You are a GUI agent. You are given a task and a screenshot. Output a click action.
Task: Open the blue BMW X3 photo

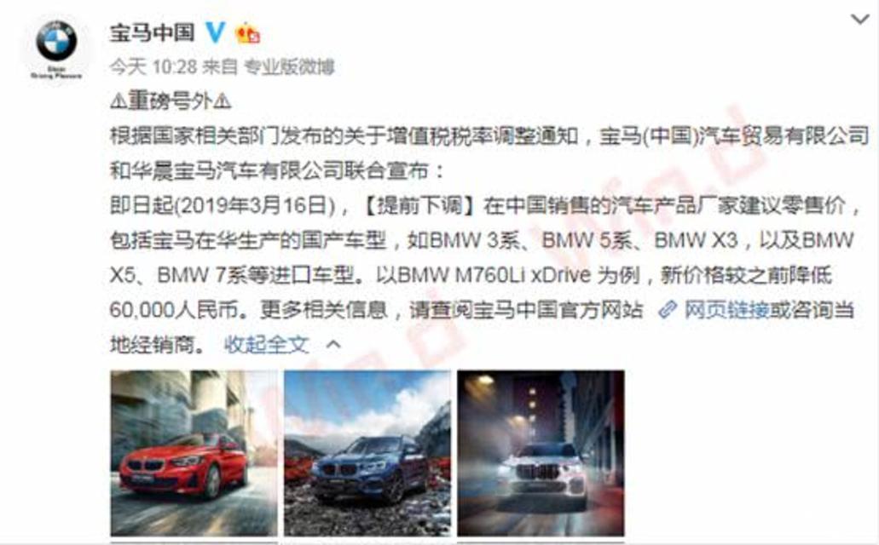(x=367, y=453)
